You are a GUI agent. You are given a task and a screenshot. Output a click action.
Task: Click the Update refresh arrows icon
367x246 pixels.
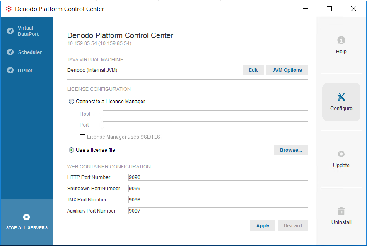[341, 154]
